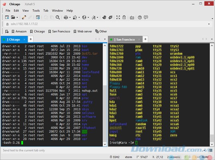Click San Francisco terminal scrollbar thumb

[x=212, y=138]
